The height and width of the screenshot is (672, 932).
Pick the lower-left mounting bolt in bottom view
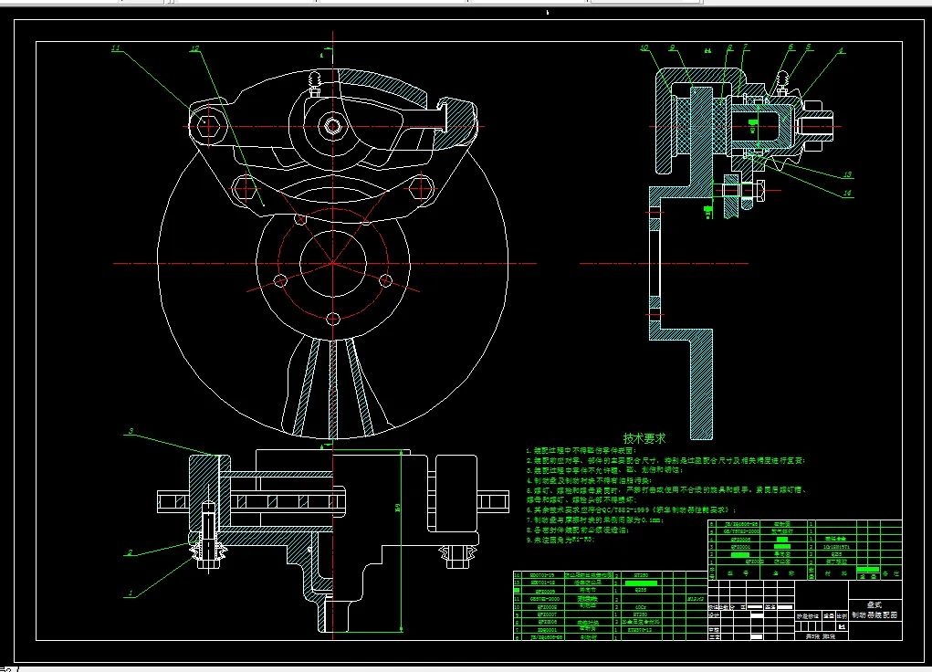208,535
